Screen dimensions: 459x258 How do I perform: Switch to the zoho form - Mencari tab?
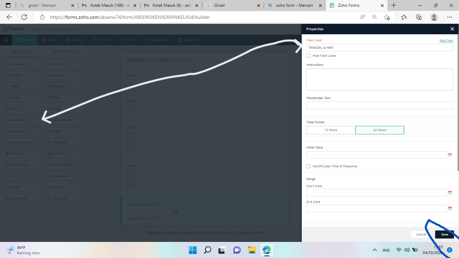[x=295, y=5]
